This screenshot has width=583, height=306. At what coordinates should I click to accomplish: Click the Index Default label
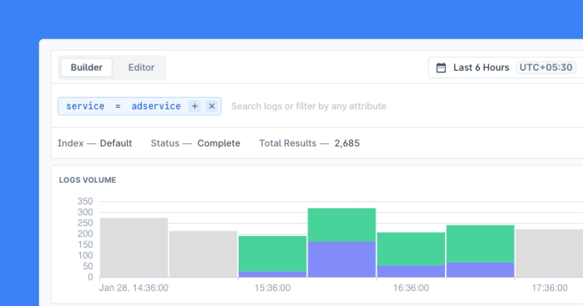point(95,143)
